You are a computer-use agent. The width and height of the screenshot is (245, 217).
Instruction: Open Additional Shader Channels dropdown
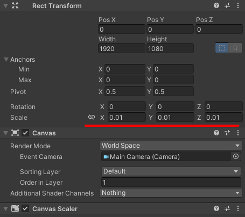click(x=171, y=193)
